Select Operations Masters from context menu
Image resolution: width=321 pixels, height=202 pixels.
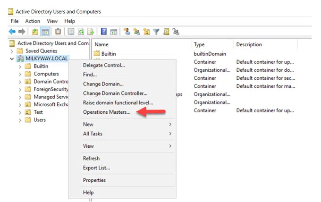[107, 112]
